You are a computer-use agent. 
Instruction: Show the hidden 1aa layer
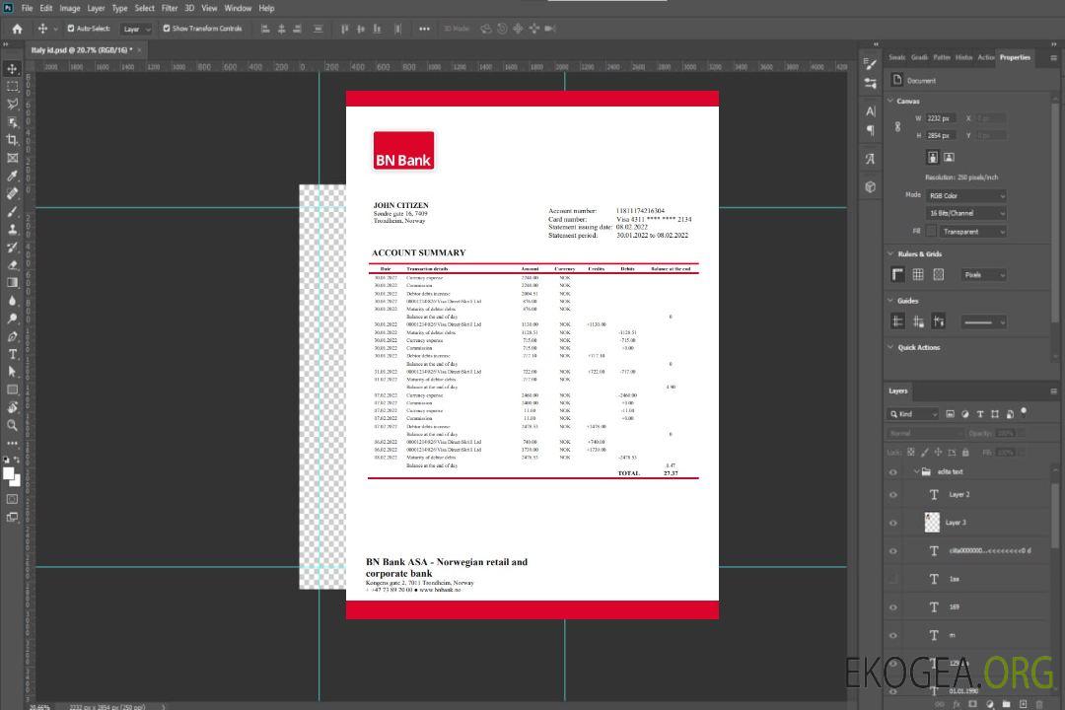pos(893,579)
